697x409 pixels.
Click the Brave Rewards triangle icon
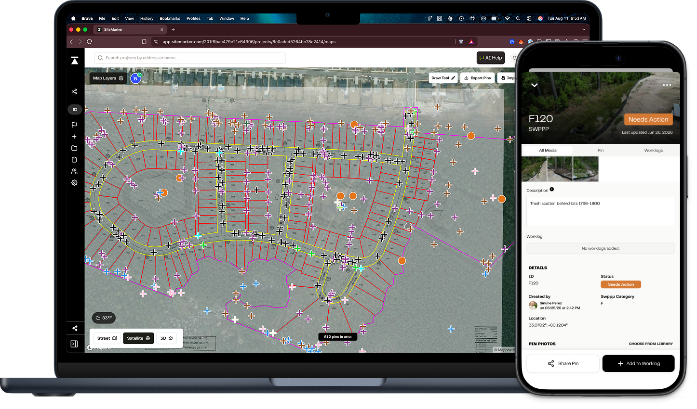(471, 42)
